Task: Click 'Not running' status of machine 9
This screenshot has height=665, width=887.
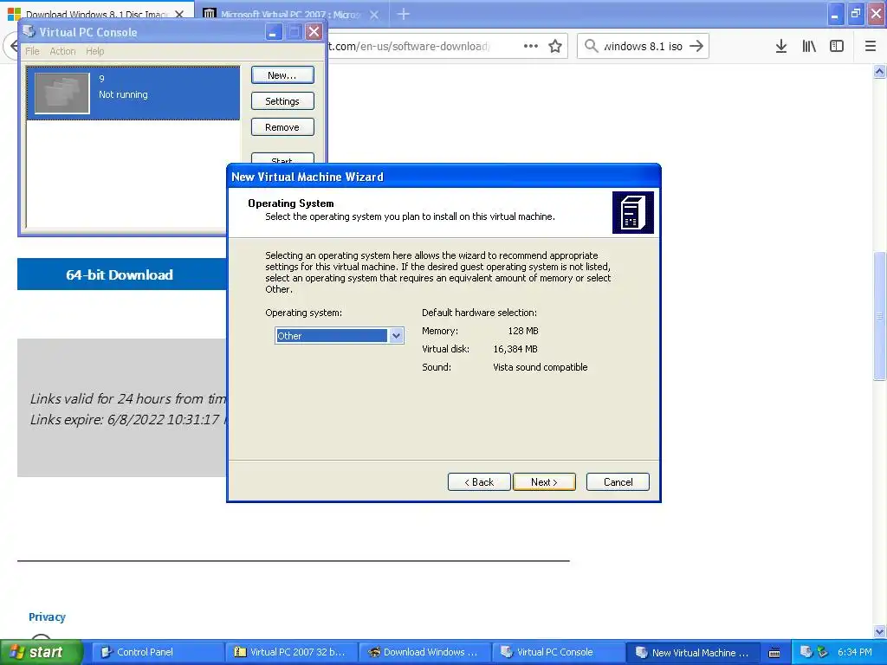Action: [123, 94]
